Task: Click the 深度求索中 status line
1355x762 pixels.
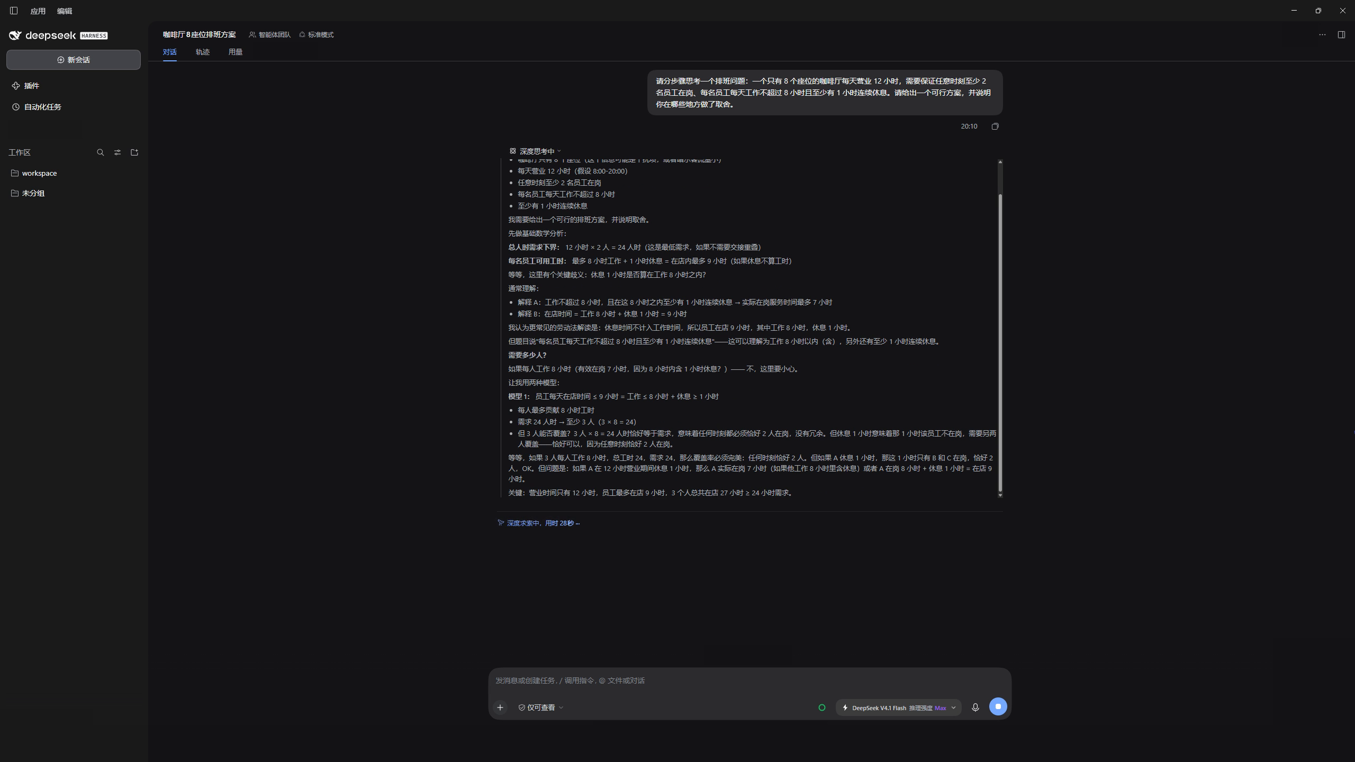Action: (x=538, y=523)
